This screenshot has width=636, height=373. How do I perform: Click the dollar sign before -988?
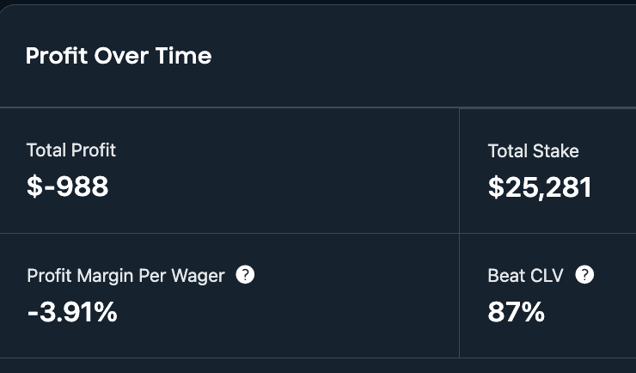(x=34, y=186)
